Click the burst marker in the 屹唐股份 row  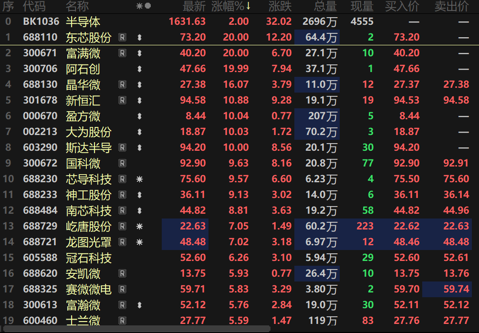click(140, 227)
